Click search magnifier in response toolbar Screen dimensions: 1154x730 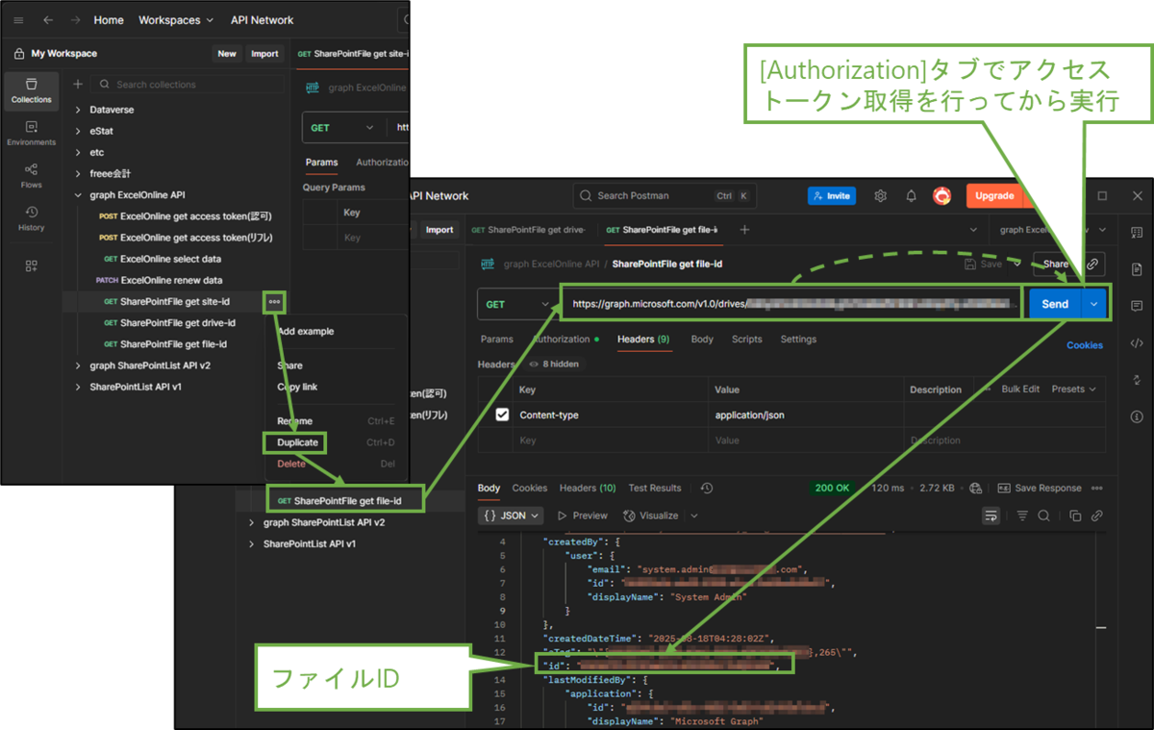point(1043,516)
